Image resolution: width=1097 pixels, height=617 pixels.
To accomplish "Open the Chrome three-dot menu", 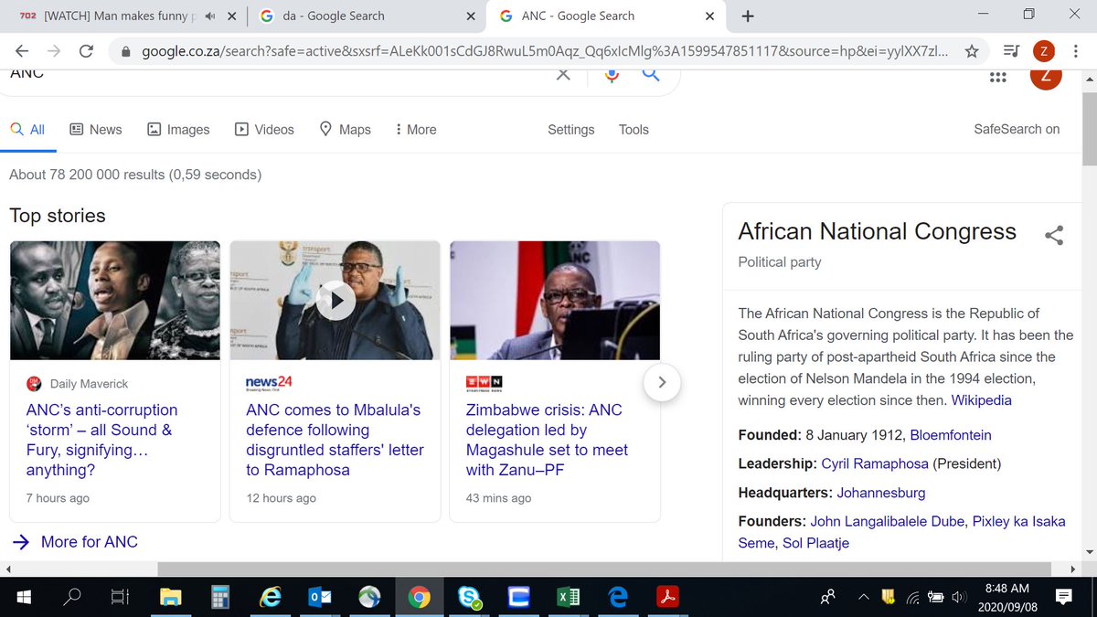I will click(1078, 51).
